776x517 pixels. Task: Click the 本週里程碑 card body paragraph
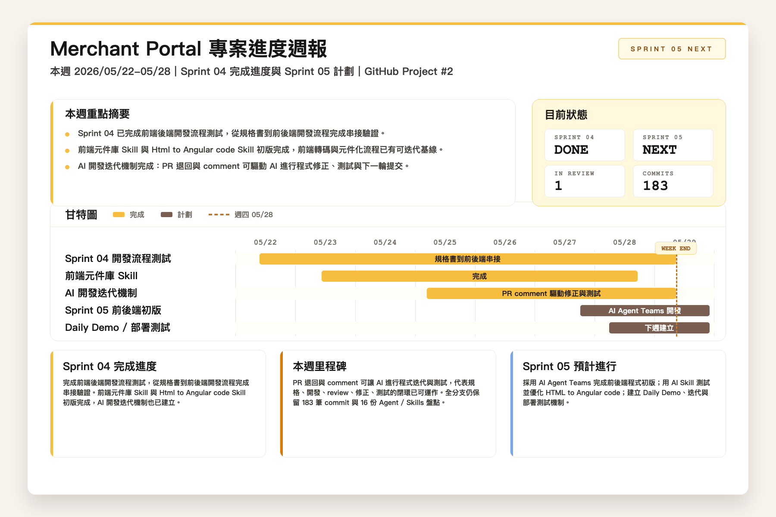tap(386, 392)
